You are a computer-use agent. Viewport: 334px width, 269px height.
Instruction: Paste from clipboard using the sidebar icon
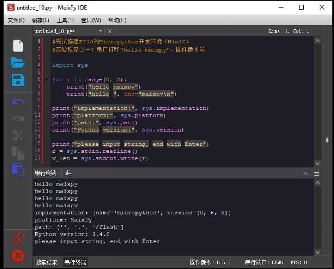point(18,170)
